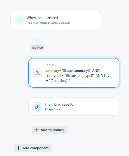This screenshot has height=156, width=129.
Task: Click the green plus trigger icon
Action: [19, 20]
